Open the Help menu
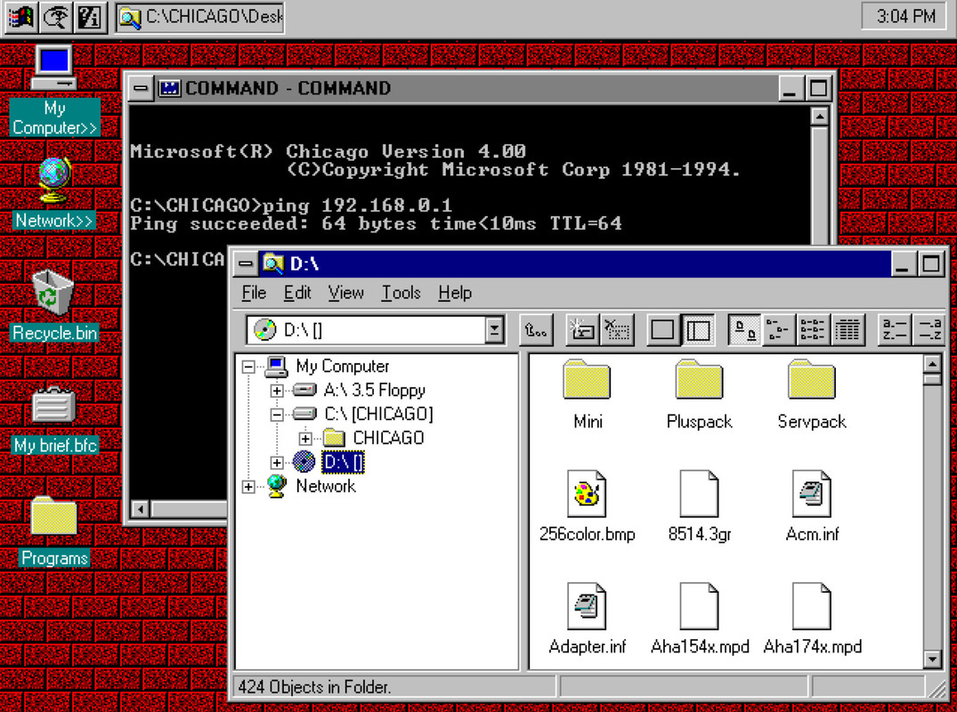 click(x=455, y=293)
